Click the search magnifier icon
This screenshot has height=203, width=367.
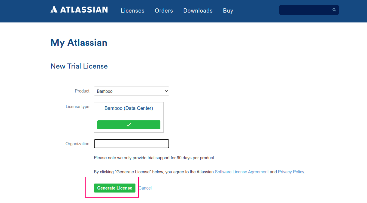pos(334,10)
